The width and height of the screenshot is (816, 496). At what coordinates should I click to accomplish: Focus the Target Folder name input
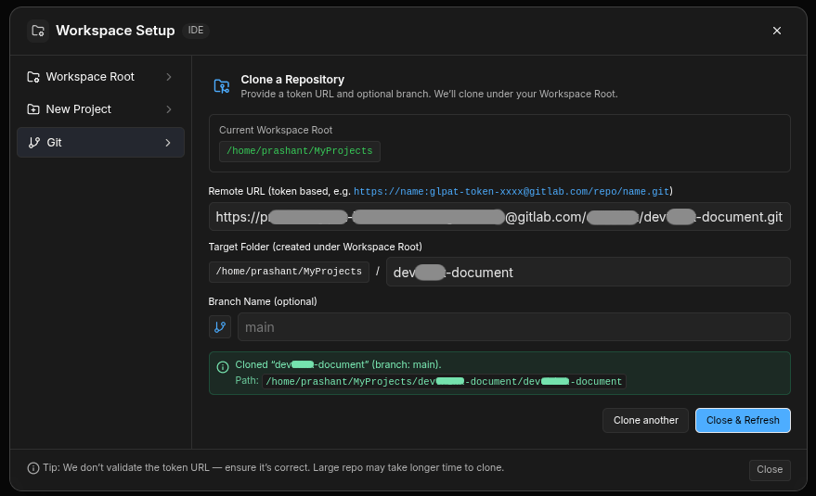588,272
